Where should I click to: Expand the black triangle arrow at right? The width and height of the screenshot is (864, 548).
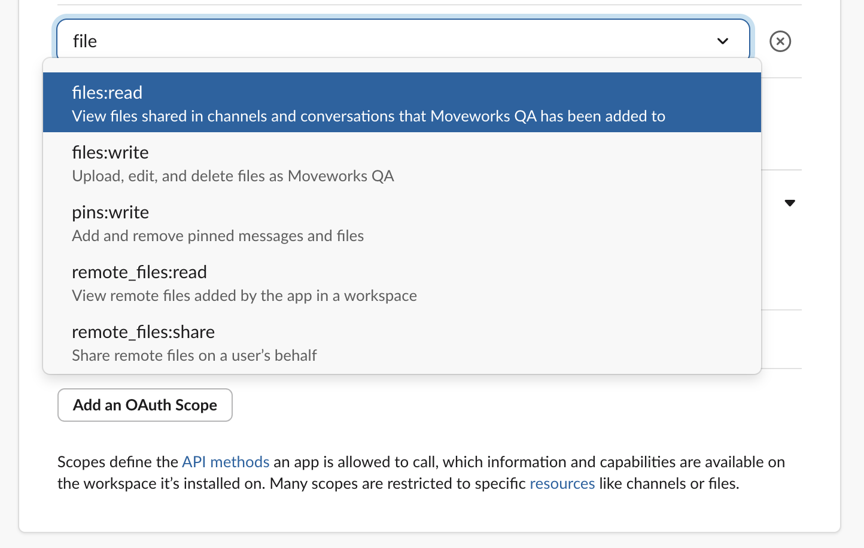(790, 203)
